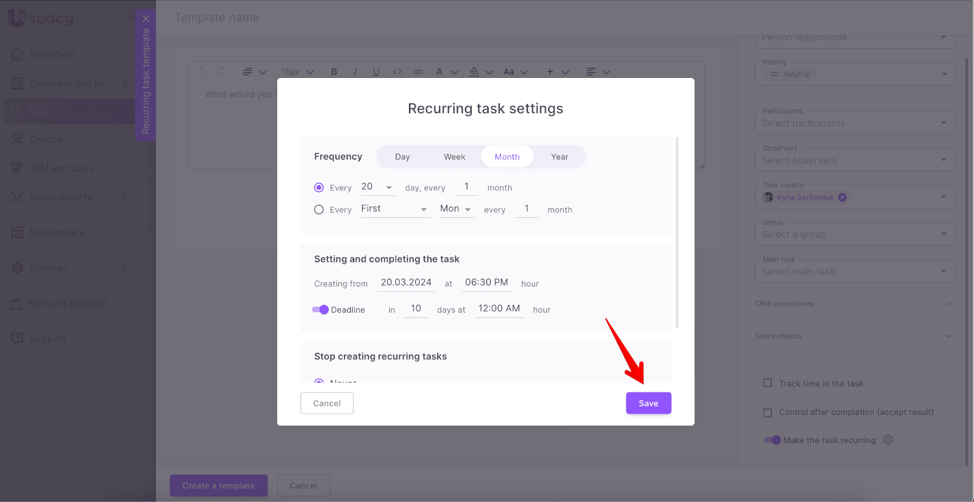974x502 pixels.
Task: Click the Creating from date field
Action: click(x=406, y=283)
